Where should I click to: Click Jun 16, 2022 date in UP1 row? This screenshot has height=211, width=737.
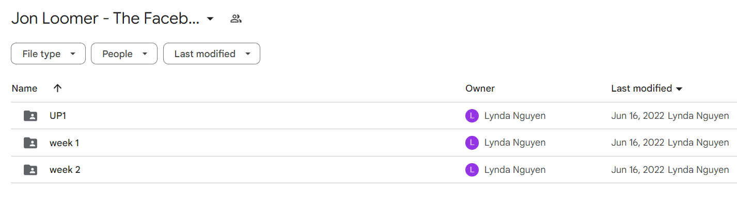click(638, 116)
